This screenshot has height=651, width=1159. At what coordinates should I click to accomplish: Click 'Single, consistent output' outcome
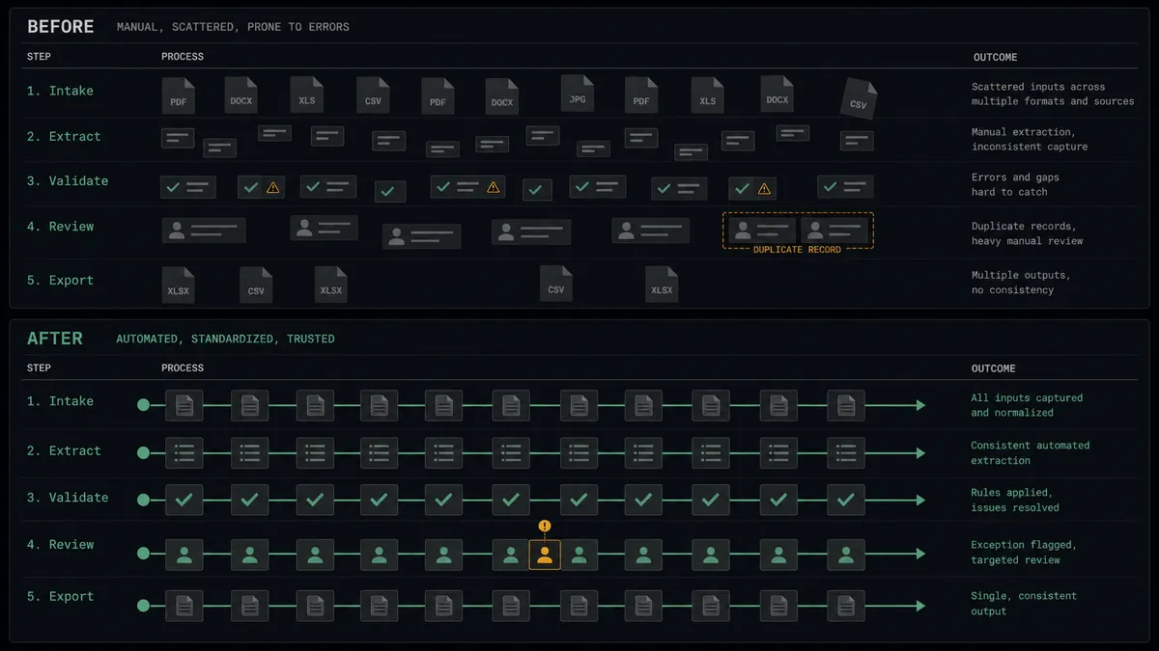[x=1024, y=604]
